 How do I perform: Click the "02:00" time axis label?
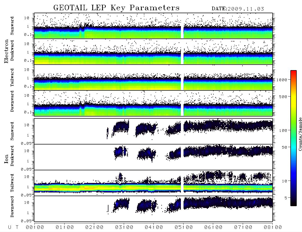pyautogui.click(x=94, y=228)
